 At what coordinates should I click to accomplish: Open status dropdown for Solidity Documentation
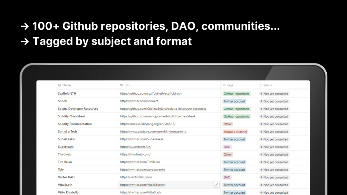274,124
